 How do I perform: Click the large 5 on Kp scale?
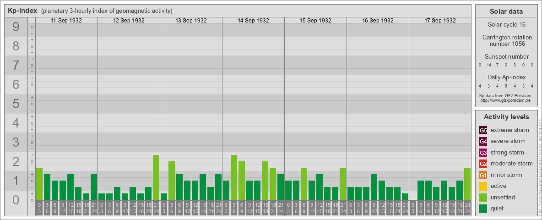[16, 104]
